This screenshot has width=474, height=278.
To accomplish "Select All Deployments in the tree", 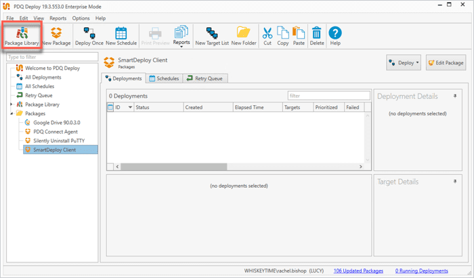I will coord(43,77).
